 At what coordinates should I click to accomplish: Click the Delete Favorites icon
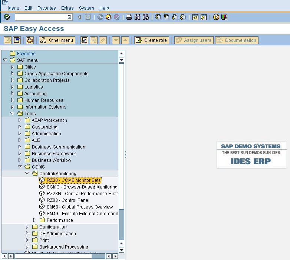point(93,40)
